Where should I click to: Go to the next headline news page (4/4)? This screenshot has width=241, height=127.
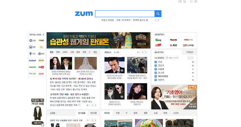[x=95, y=105]
